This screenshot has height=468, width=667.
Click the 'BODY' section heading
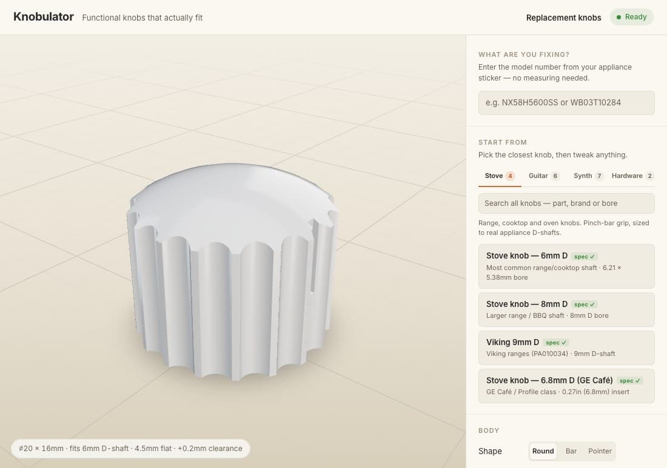[x=488, y=430]
